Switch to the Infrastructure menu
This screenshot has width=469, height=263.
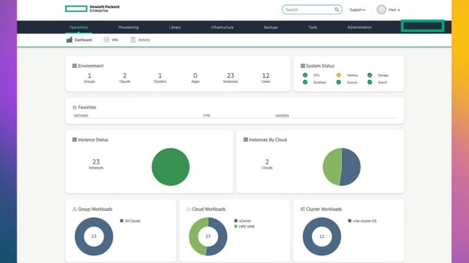click(x=222, y=27)
